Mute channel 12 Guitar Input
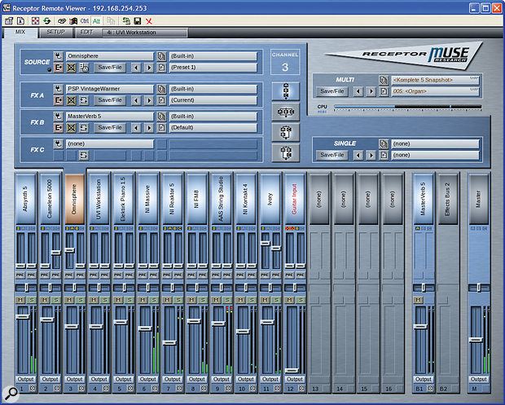This screenshot has width=505, height=405. (289, 300)
